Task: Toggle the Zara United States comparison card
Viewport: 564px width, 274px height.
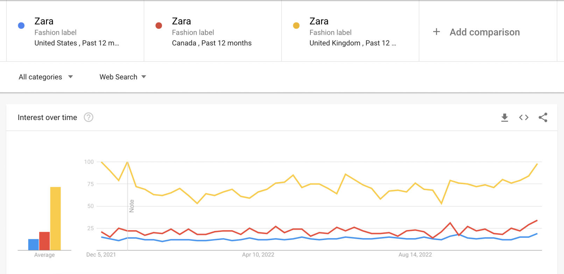Action: coord(75,31)
